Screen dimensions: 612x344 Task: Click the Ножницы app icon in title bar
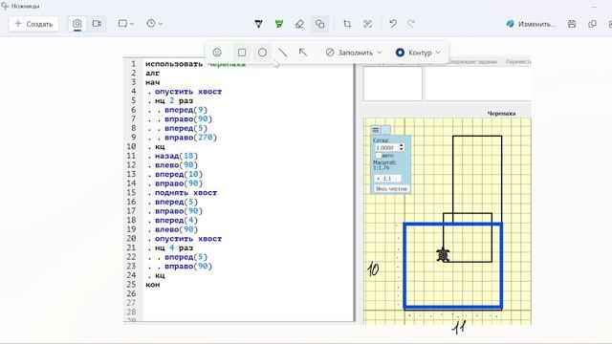(5, 6)
